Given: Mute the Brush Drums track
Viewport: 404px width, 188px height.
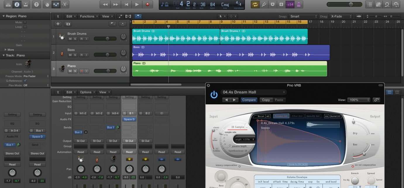Looking at the screenshot, I should point(70,39).
